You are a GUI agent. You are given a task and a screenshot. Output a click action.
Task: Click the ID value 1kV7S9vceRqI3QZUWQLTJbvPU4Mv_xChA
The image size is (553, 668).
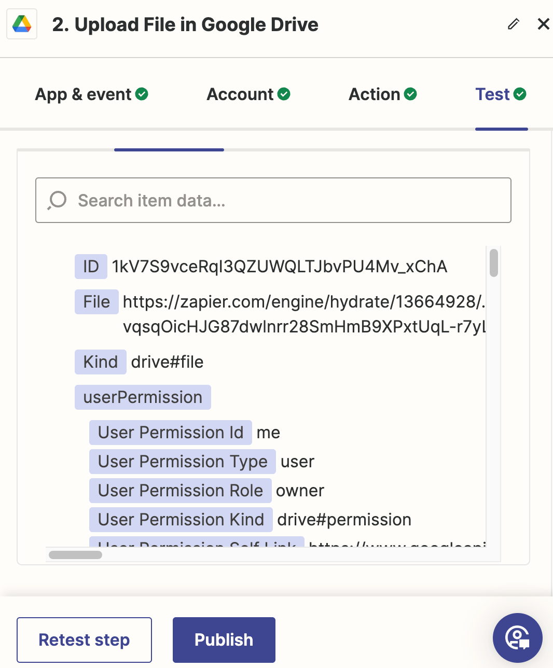pyautogui.click(x=280, y=267)
